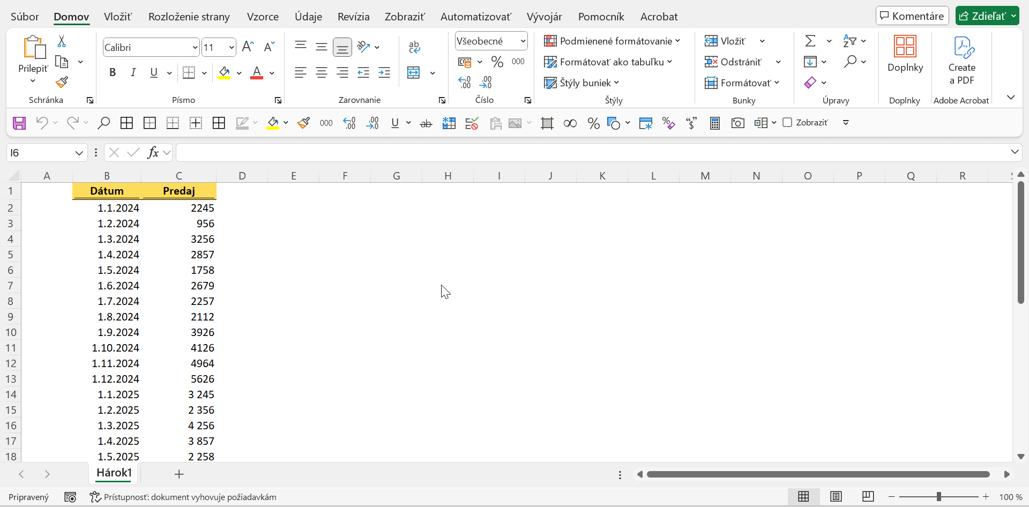This screenshot has height=507, width=1029.
Task: Open the Údaje menu
Action: [x=308, y=17]
